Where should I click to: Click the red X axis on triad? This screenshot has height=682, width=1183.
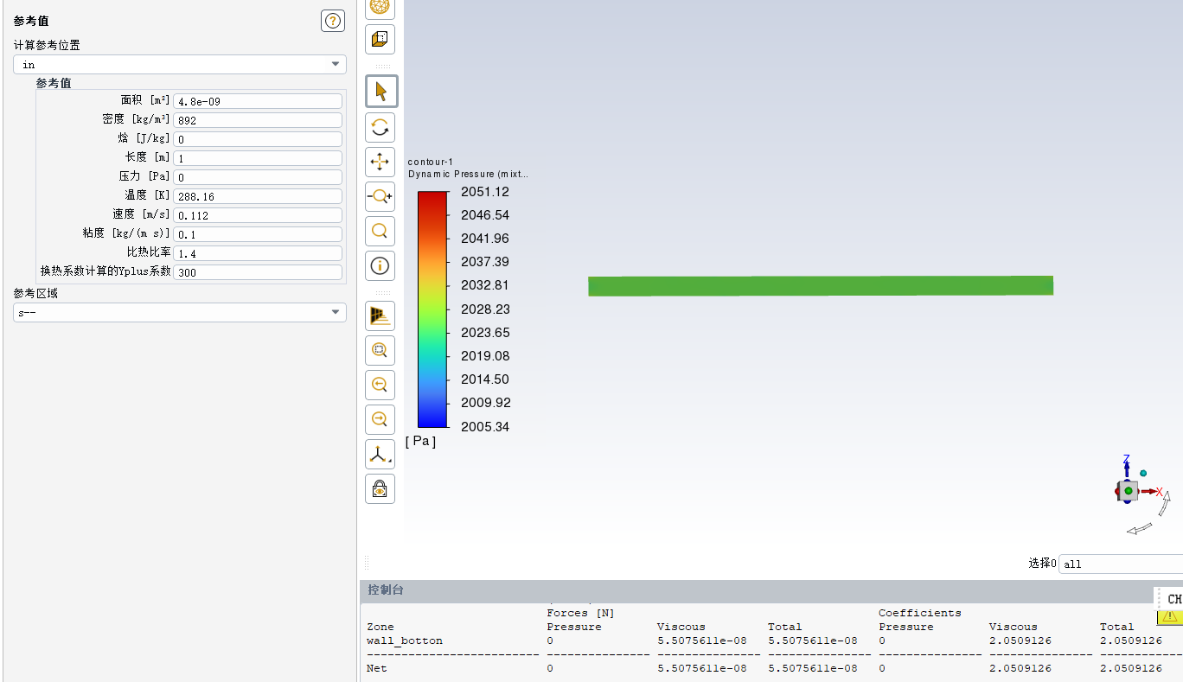[x=1158, y=492]
